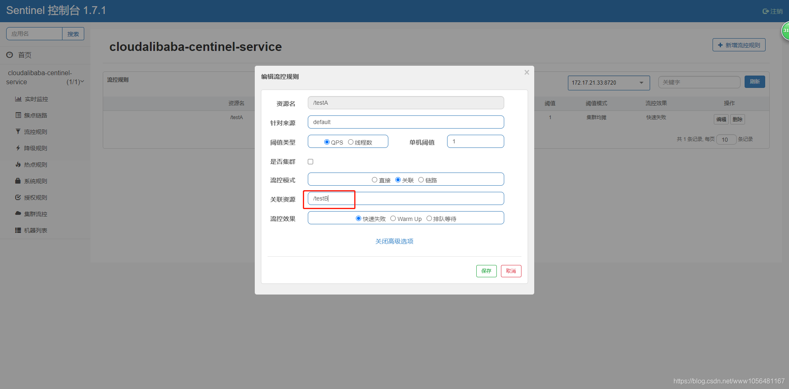
Task: Open 实时监控 menu item
Action: tap(36, 99)
